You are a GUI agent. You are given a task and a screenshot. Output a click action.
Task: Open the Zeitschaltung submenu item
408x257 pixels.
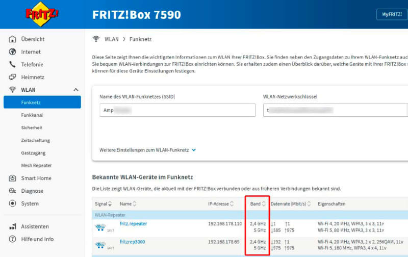pos(35,140)
